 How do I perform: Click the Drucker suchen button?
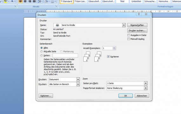tap(137, 31)
